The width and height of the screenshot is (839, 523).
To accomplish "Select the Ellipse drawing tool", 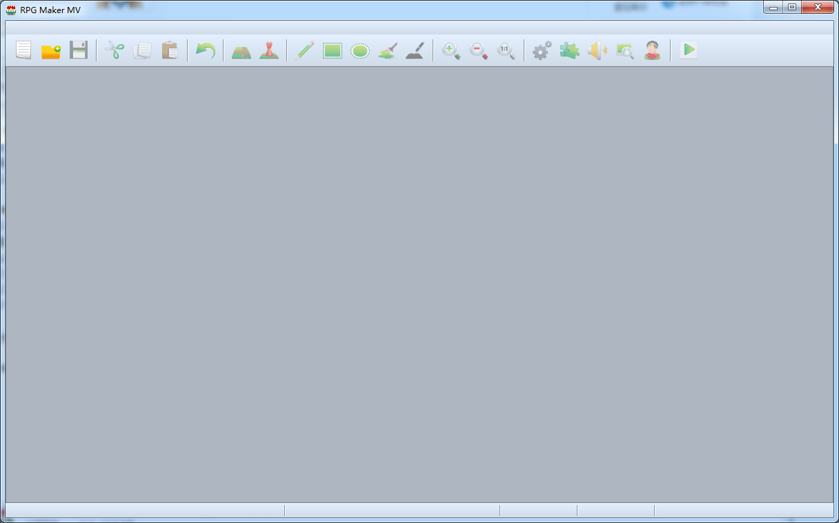I will pyautogui.click(x=360, y=50).
